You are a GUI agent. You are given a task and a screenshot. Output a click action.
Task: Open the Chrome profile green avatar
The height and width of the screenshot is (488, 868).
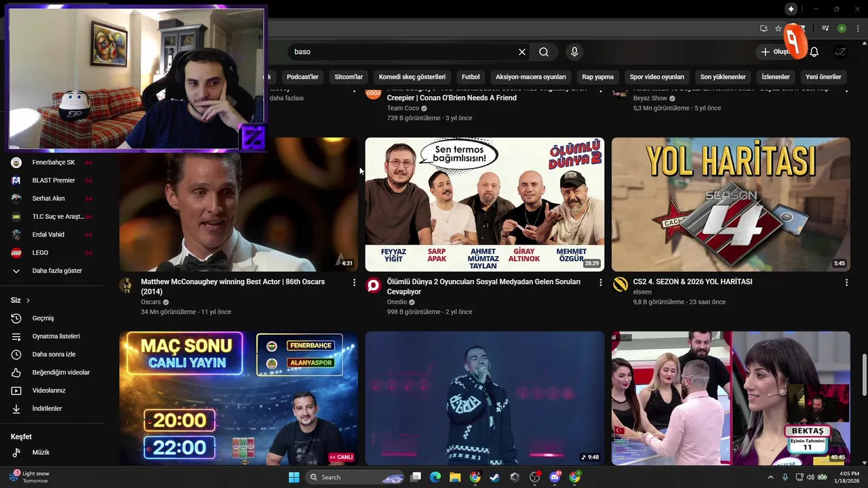(x=842, y=28)
